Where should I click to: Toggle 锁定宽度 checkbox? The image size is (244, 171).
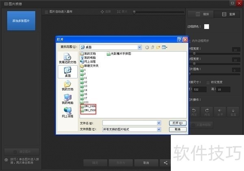[x=208, y=82]
